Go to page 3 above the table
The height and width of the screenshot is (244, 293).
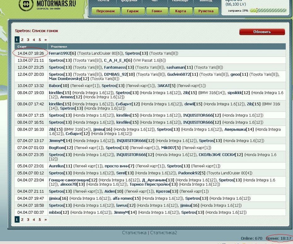[x=28, y=40]
